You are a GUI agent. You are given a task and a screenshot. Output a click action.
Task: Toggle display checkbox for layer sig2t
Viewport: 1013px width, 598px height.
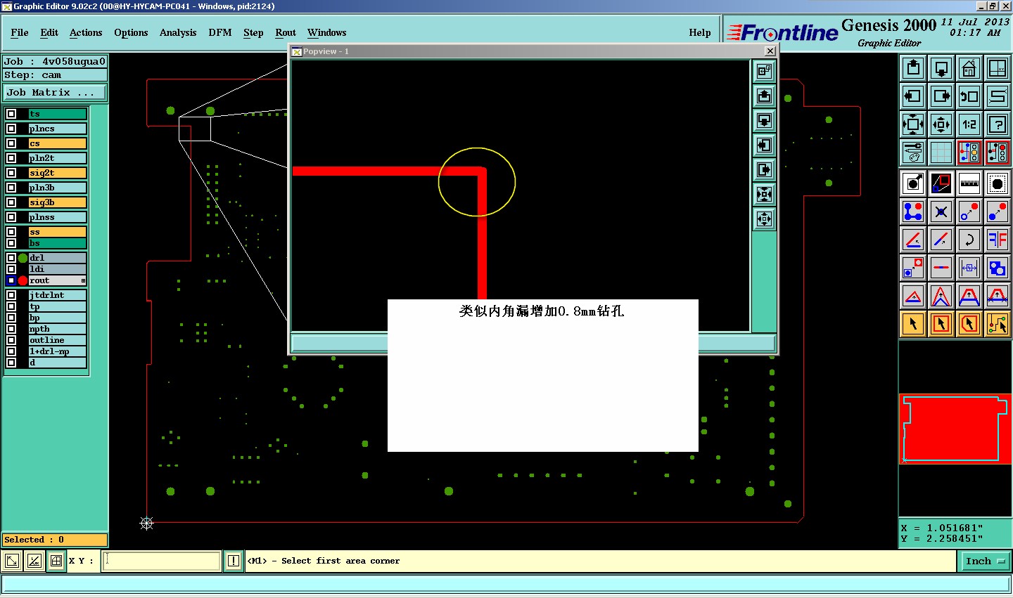(x=11, y=173)
